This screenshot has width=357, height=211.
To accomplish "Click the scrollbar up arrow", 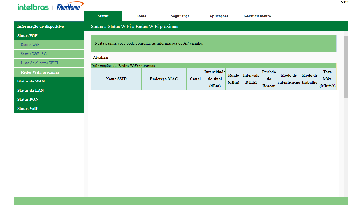I will click(346, 34).
